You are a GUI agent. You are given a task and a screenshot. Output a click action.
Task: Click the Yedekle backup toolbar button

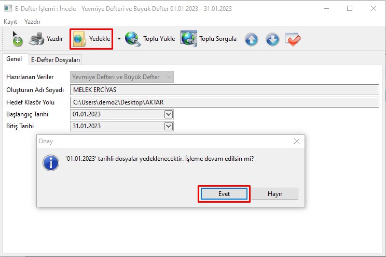point(91,39)
